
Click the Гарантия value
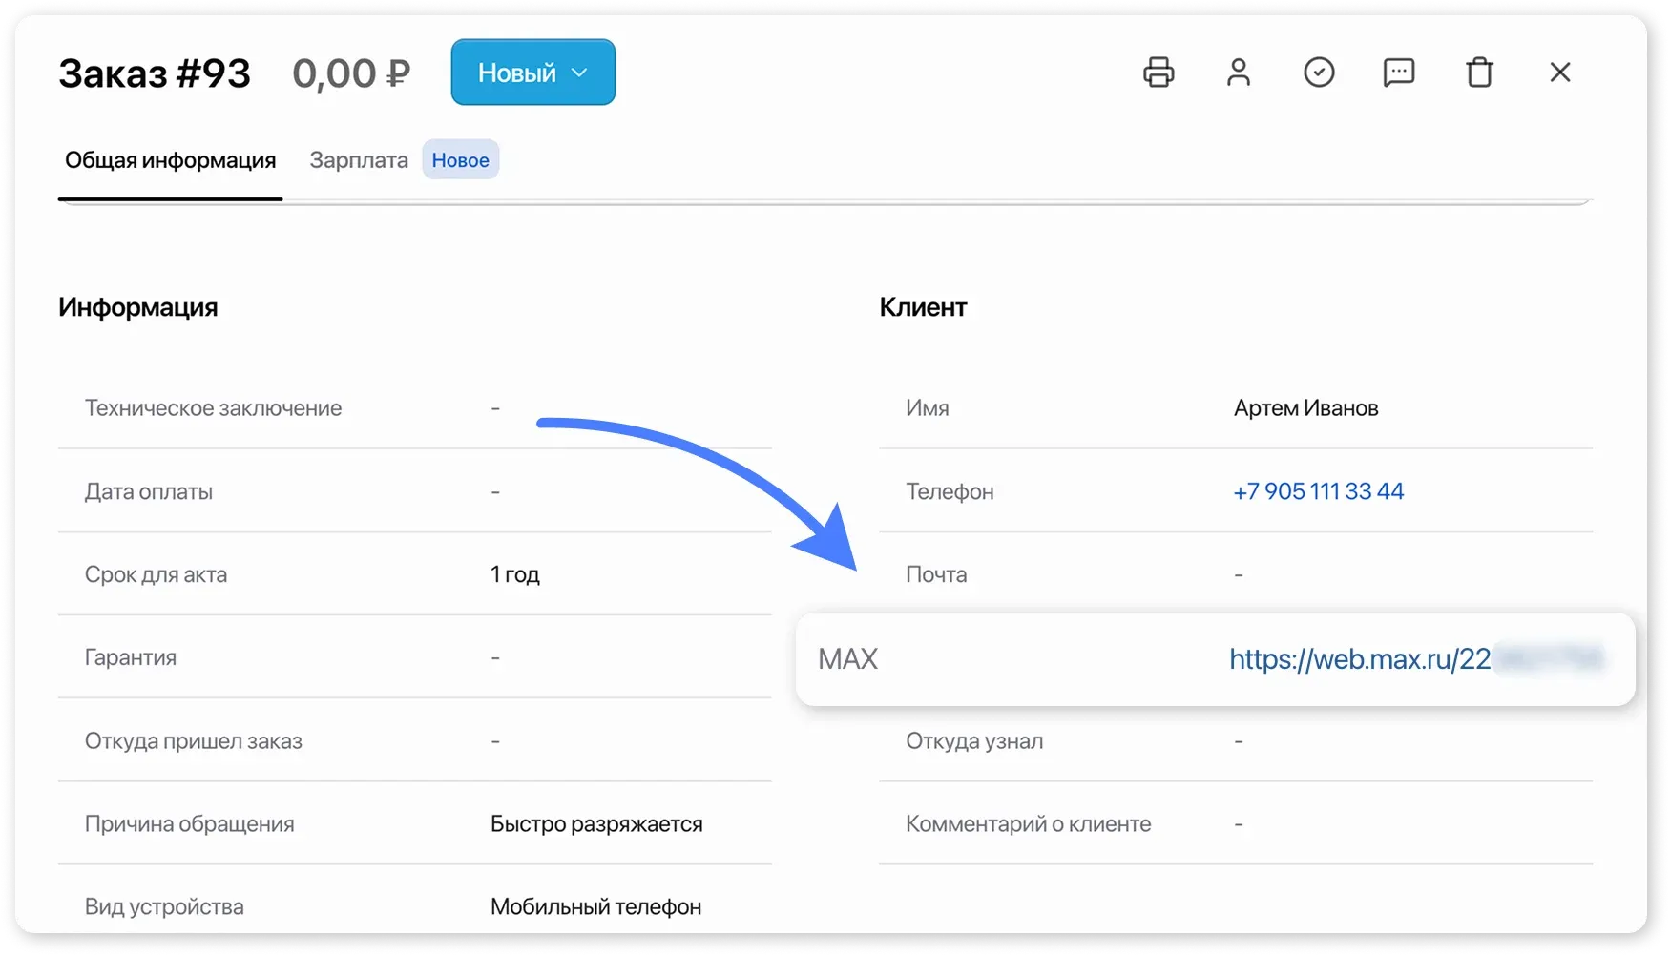point(495,656)
